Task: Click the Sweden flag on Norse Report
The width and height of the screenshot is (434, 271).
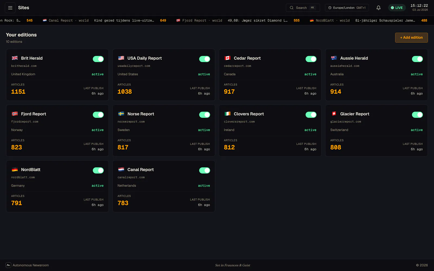Action: (x=121, y=114)
